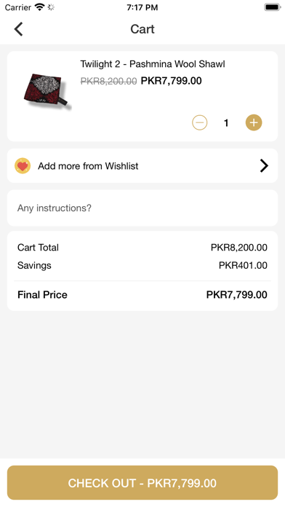Tap the quantity number 1
285x507 pixels.
[226, 123]
